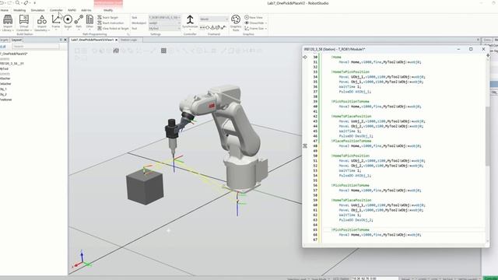Expand the Path Programming group launcher
The image size is (498, 280).
(x=128, y=34)
